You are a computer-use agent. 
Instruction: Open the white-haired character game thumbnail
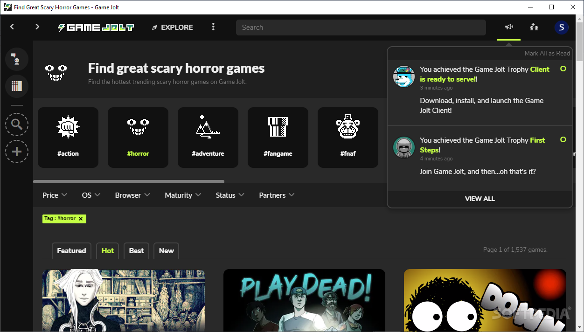124,300
